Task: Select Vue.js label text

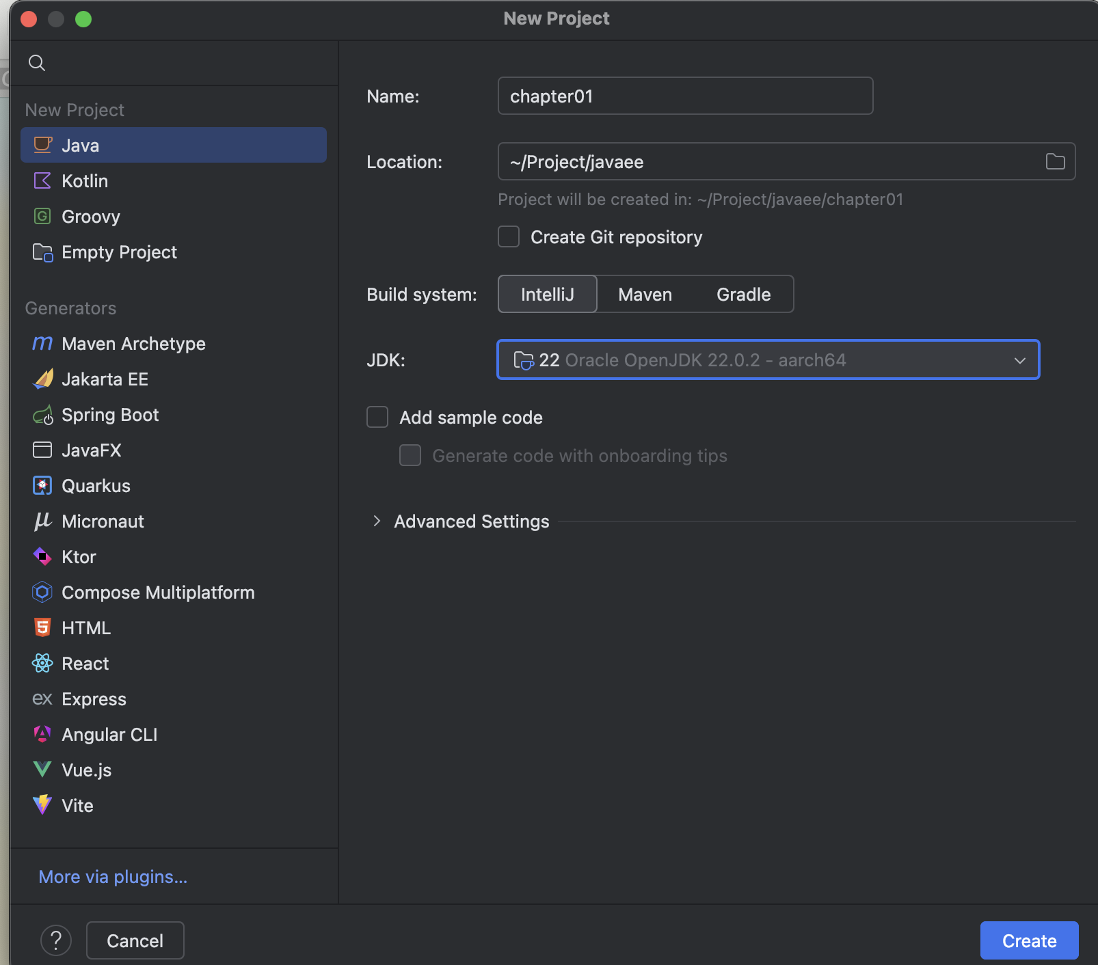Action: click(86, 770)
